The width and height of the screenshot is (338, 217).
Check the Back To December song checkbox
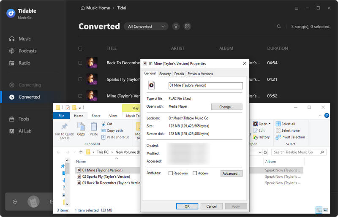tap(80, 63)
